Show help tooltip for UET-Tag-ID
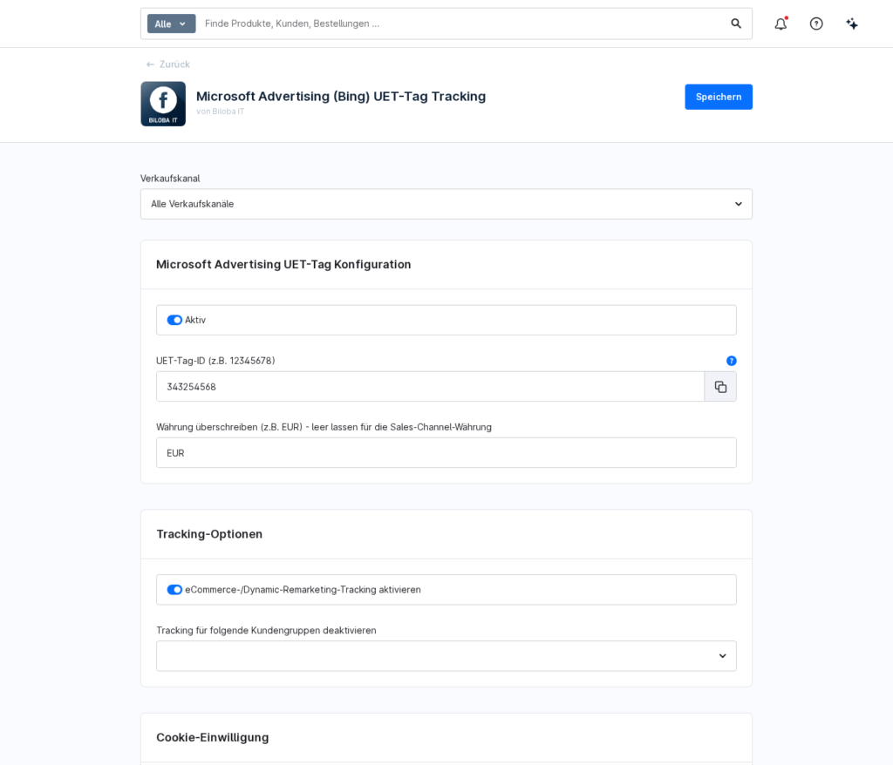Image resolution: width=893 pixels, height=765 pixels. 732,361
